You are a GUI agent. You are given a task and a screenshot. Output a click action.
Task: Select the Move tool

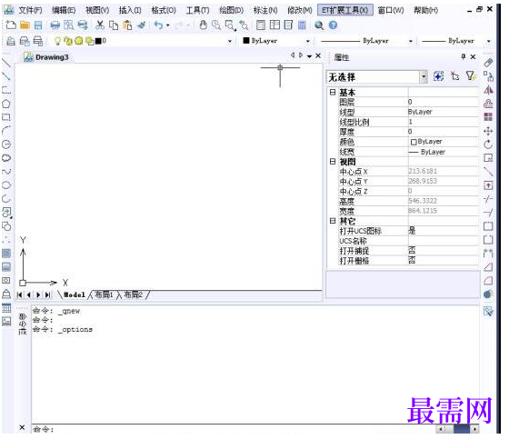[x=488, y=131]
